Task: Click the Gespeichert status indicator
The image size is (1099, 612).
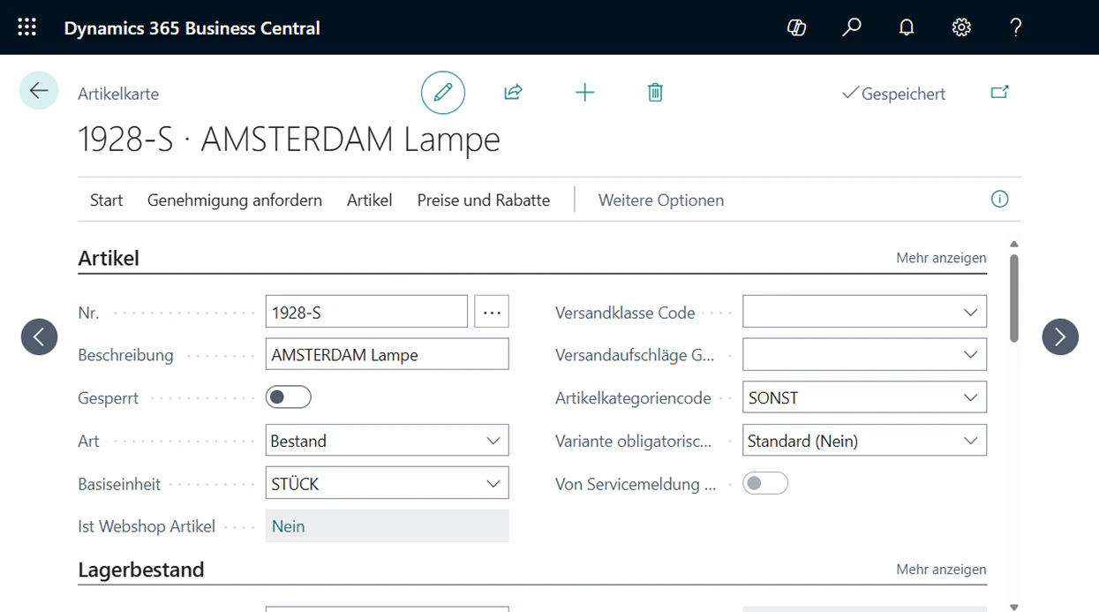Action: click(893, 94)
